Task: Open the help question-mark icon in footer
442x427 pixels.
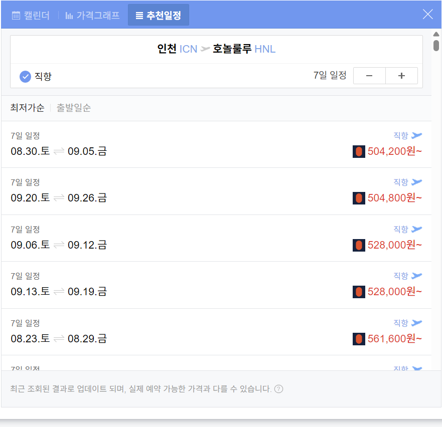Action: click(x=278, y=389)
